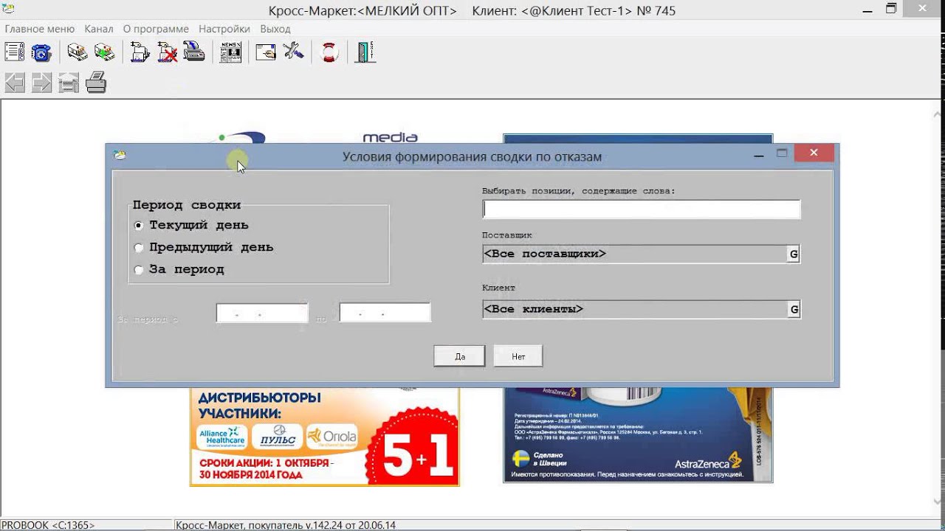This screenshot has height=531, width=945.
Task: Click the red lifebuoy help icon
Action: pyautogui.click(x=329, y=52)
